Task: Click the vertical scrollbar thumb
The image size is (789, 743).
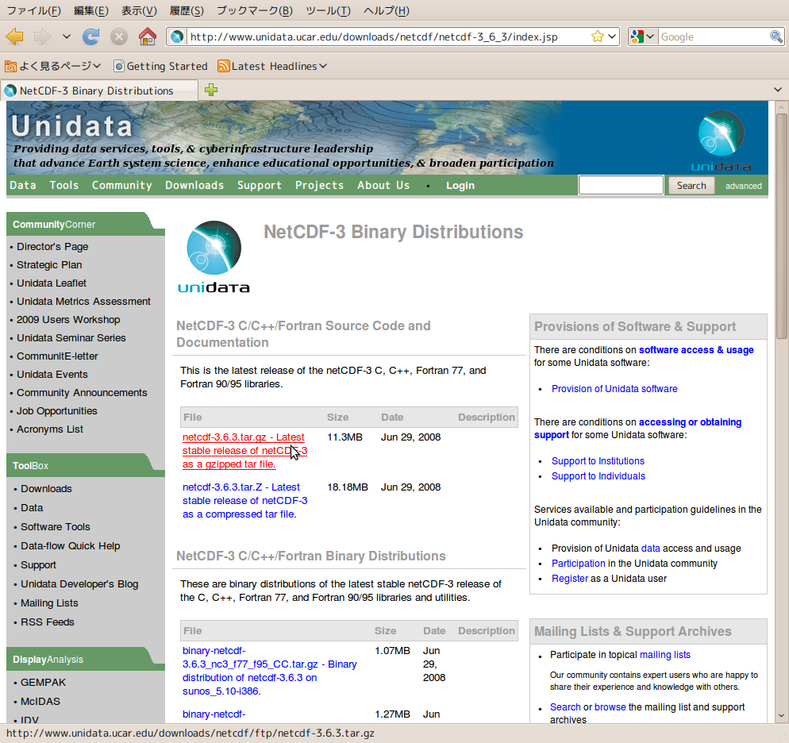Action: click(781, 226)
